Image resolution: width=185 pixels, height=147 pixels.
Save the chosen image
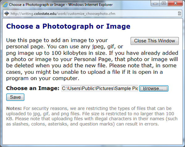pyautogui.click(x=15, y=97)
